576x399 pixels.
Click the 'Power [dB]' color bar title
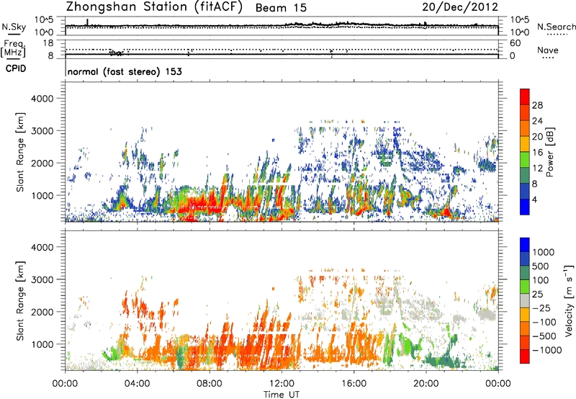click(550, 152)
